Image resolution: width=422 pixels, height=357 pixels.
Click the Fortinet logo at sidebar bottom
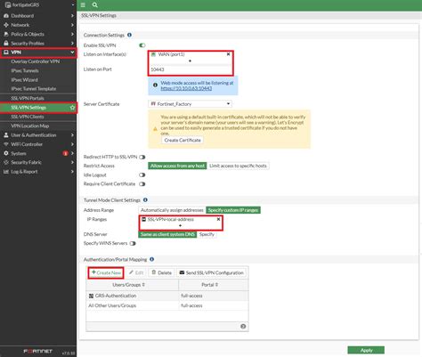pyautogui.click(x=37, y=352)
